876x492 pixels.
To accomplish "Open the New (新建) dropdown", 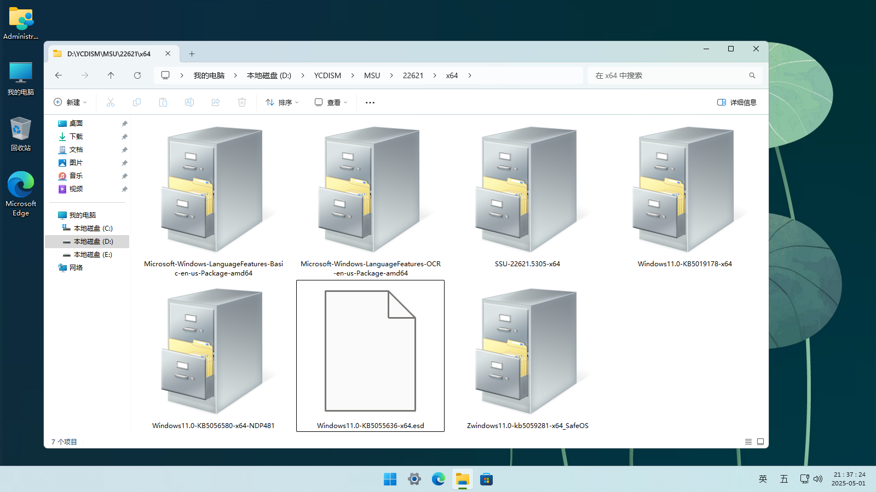I will click(70, 102).
